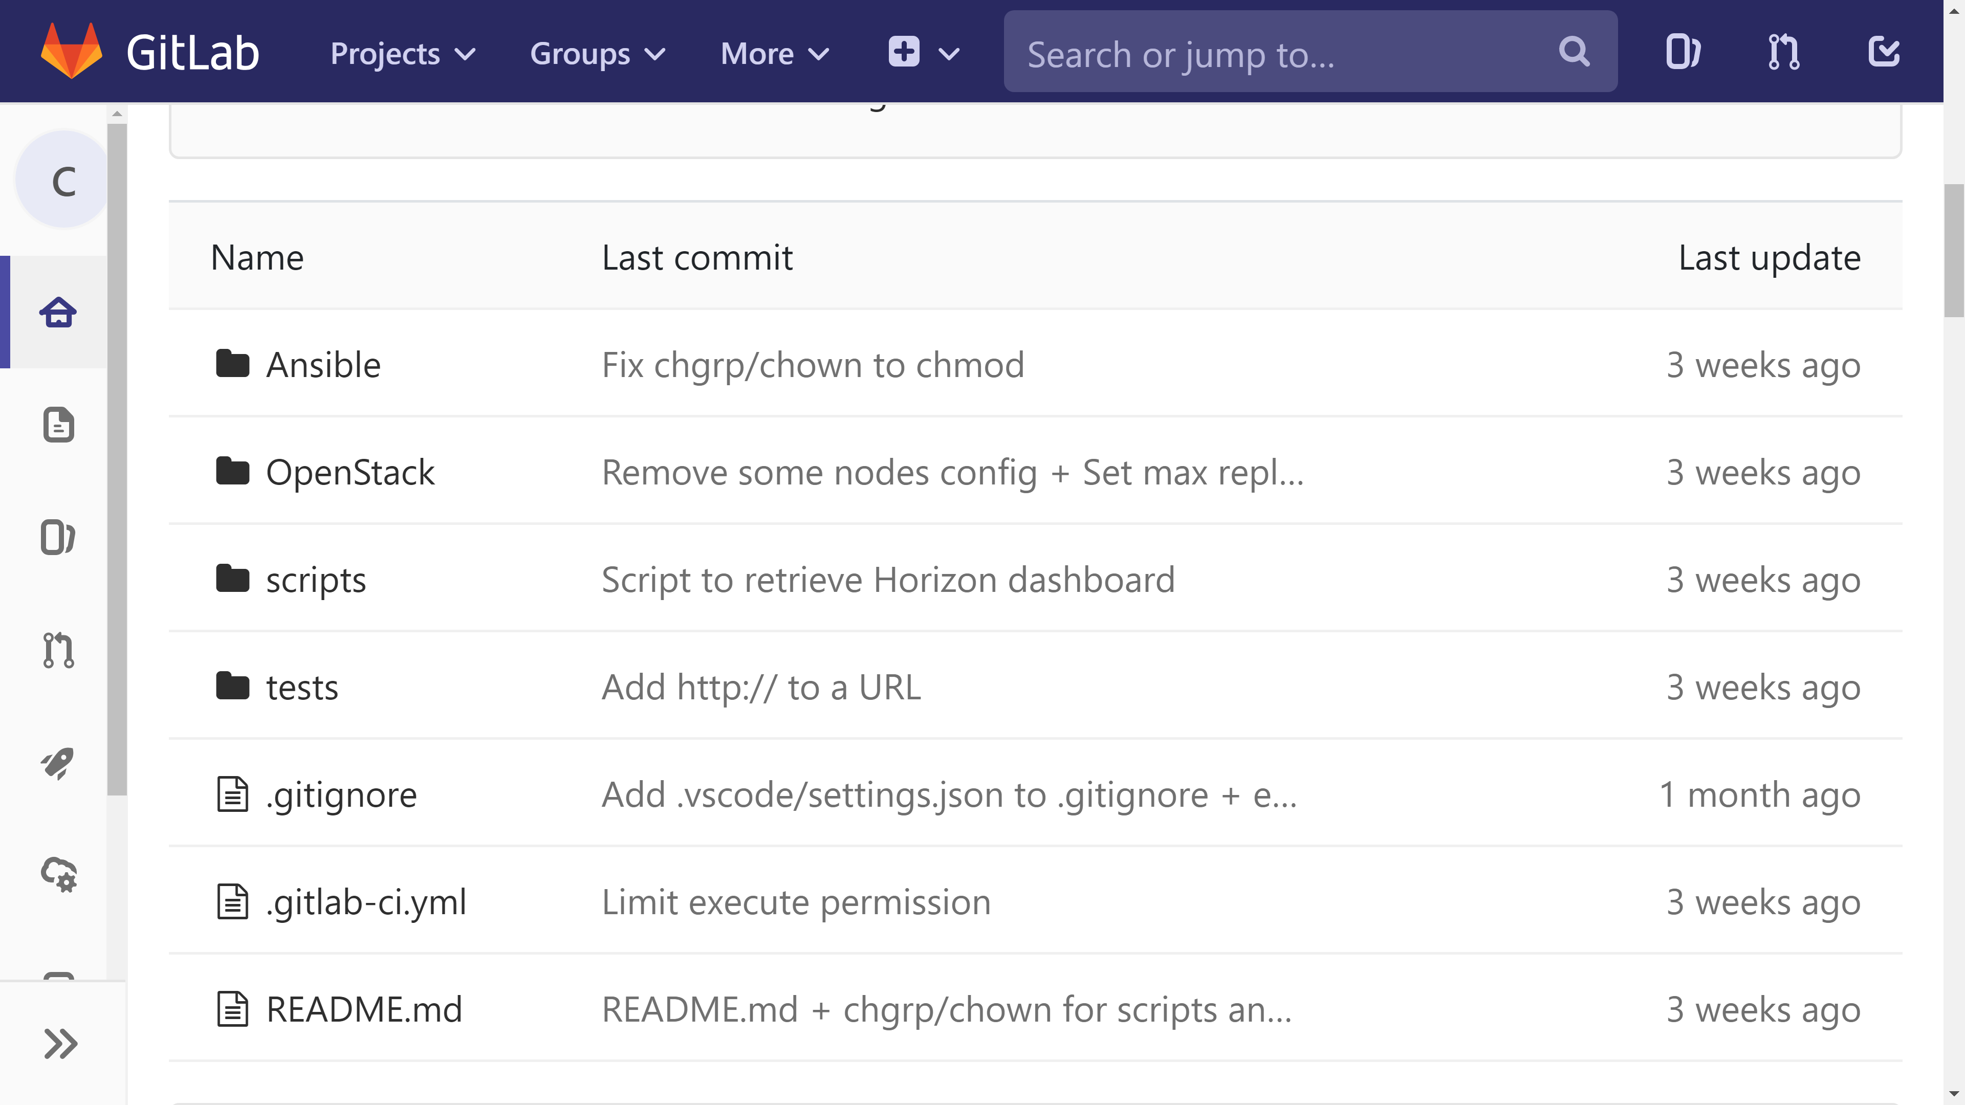Open the README.md file
Screen dimensions: 1965x1105
(x=364, y=1010)
